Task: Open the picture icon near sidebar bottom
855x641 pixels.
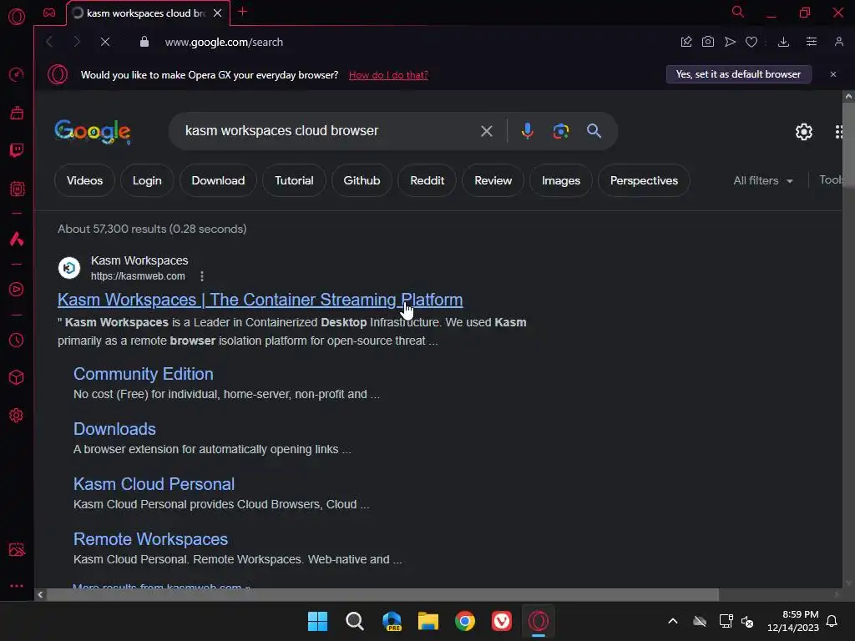Action: pyautogui.click(x=17, y=549)
